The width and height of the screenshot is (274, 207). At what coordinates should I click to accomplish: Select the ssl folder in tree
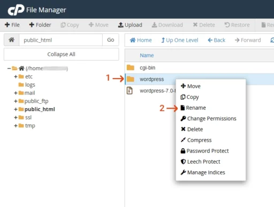28,118
